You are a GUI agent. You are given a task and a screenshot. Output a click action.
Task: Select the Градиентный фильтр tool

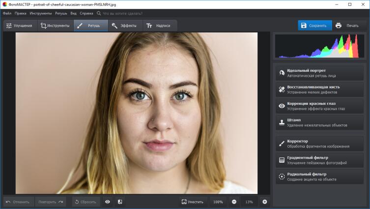319,160
